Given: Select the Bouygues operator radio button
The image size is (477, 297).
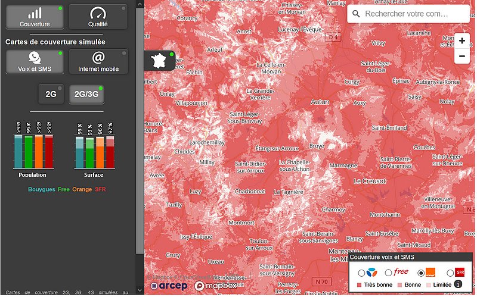Looking at the screenshot, I should [361, 273].
